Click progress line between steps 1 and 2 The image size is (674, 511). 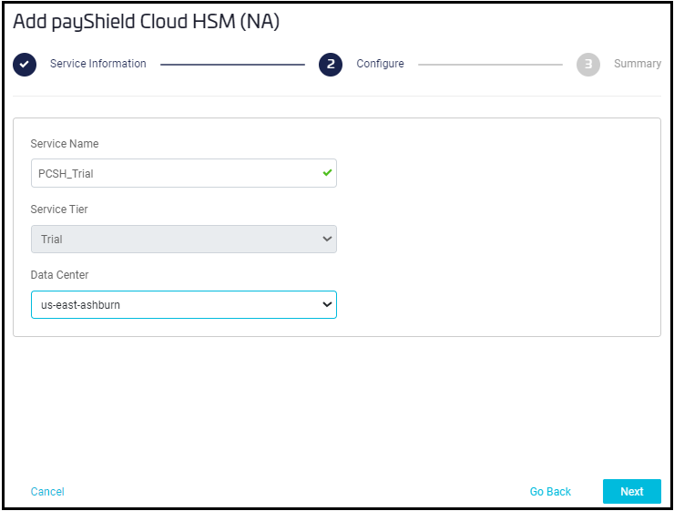[232, 65]
